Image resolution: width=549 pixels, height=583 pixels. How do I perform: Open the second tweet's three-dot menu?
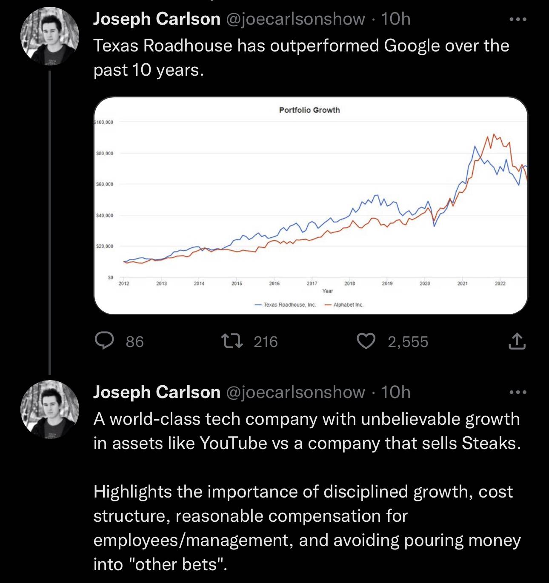click(x=518, y=392)
